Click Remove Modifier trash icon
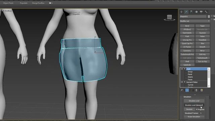The image size is (215, 121). point(196,90)
